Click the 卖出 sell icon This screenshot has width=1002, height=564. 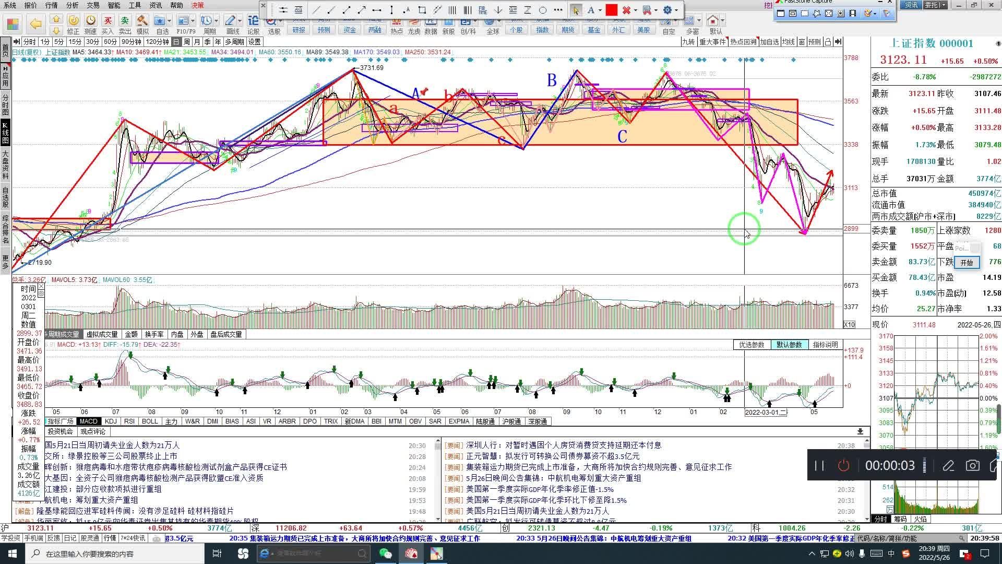pos(125,21)
